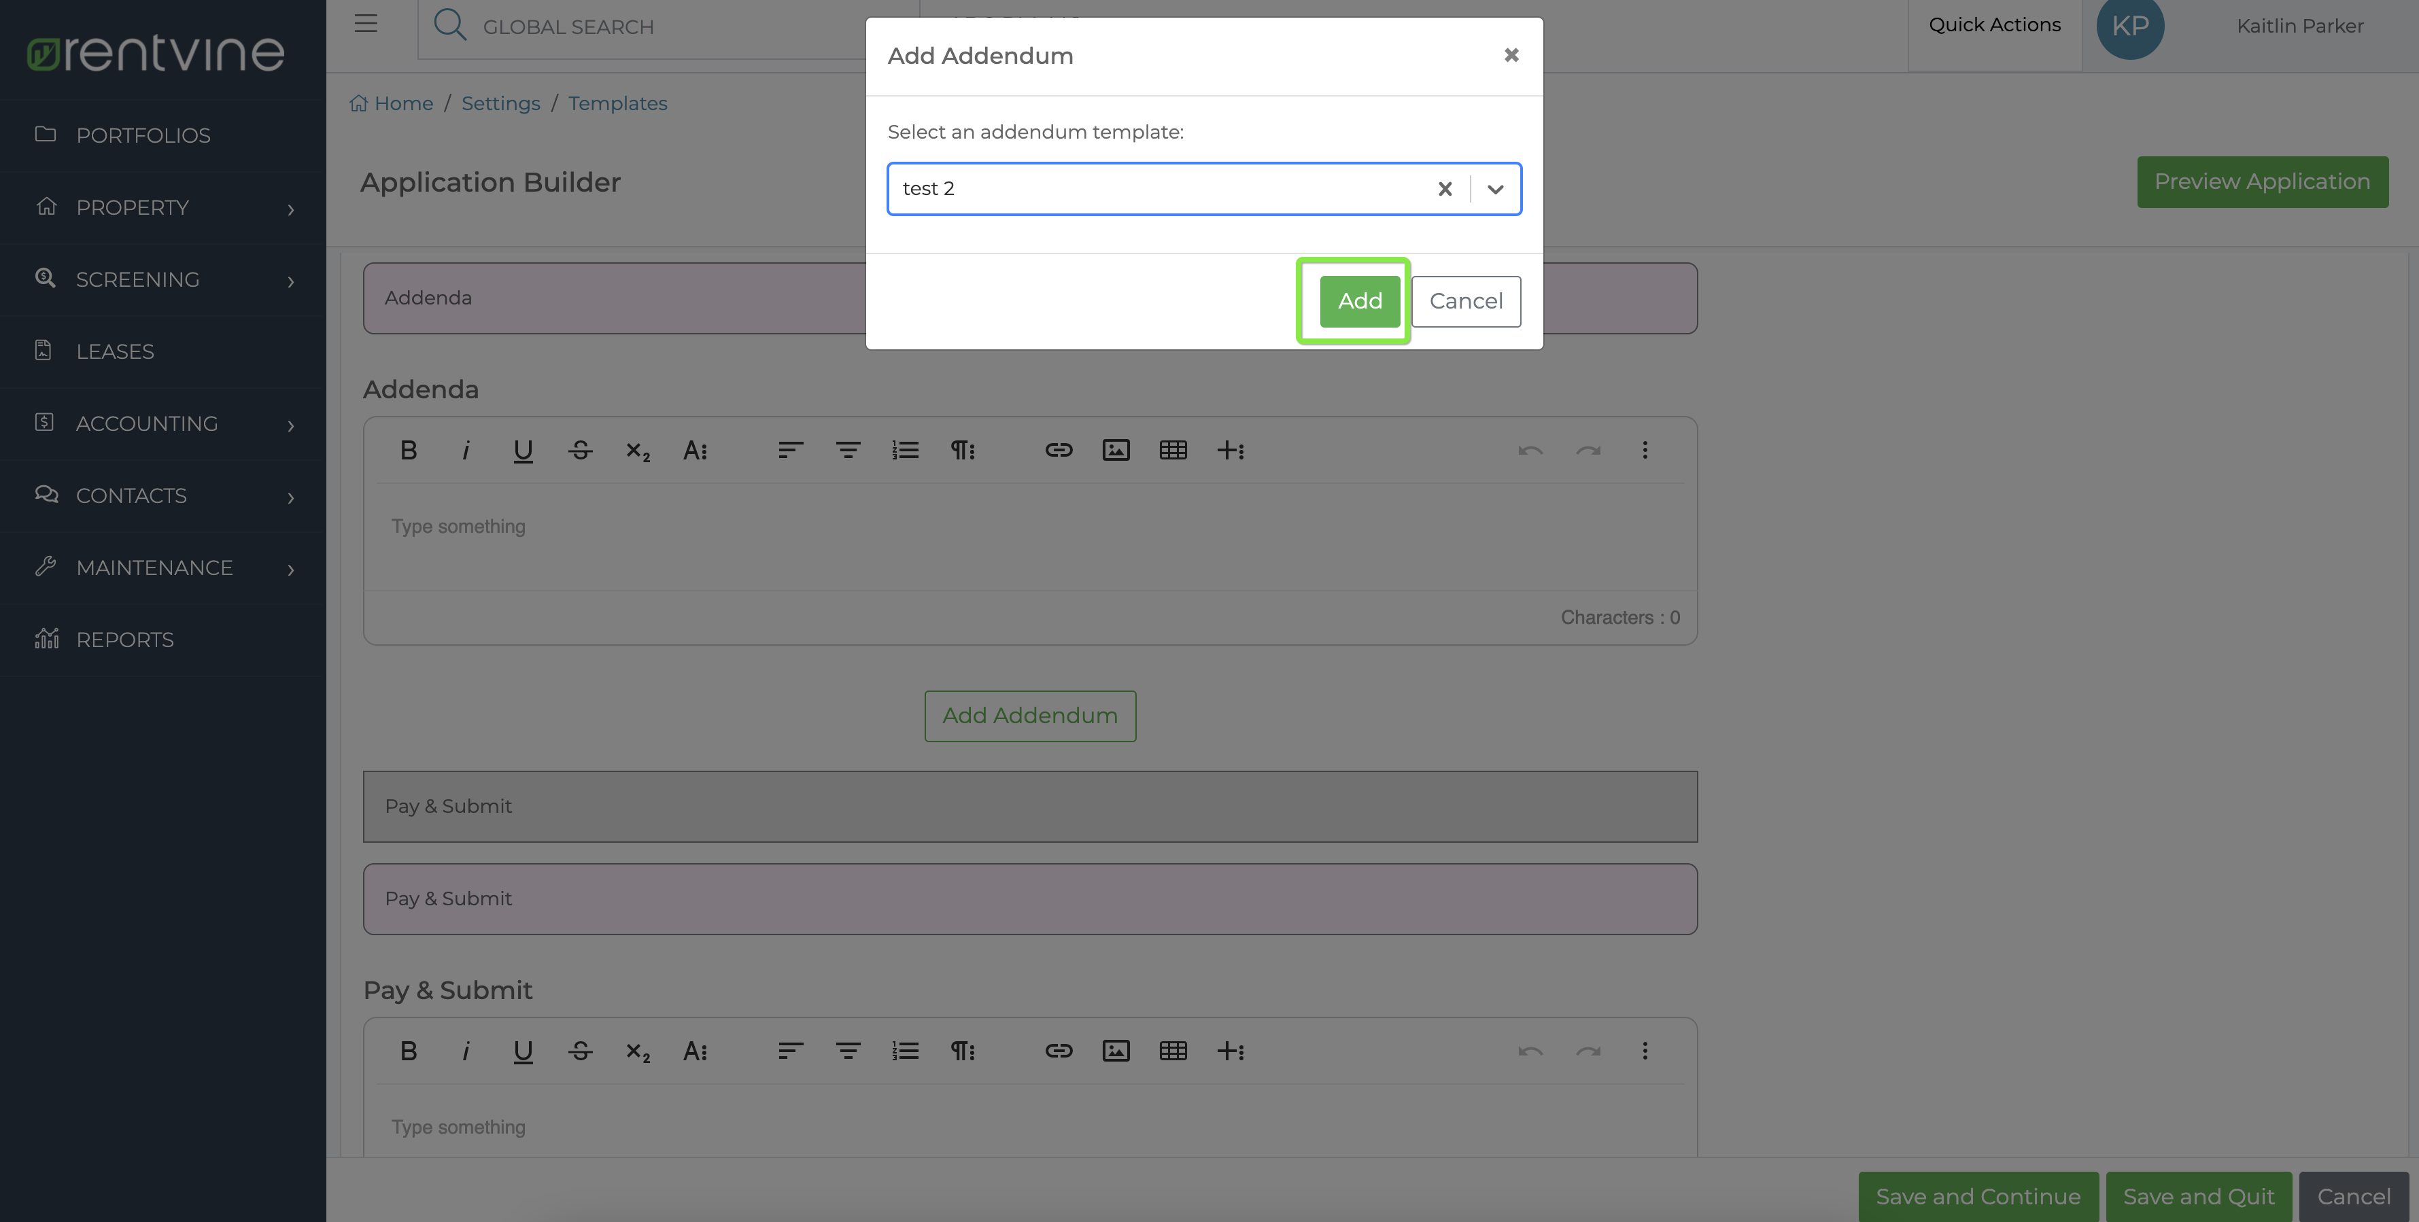Open font size in Pay & Submit editor

coord(694,1051)
